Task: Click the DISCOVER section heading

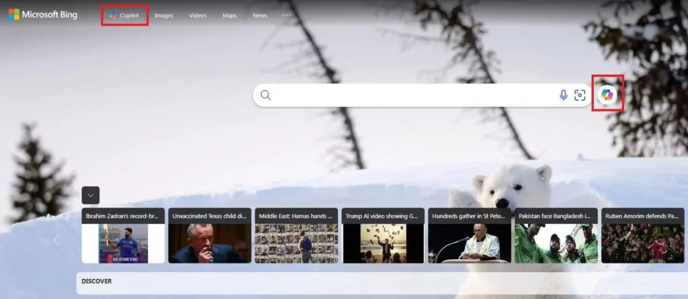Action: tap(97, 281)
